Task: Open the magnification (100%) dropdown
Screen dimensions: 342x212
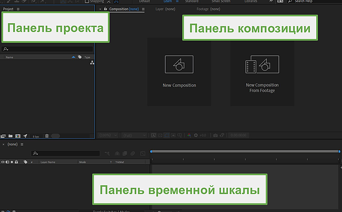Action: 108,135
